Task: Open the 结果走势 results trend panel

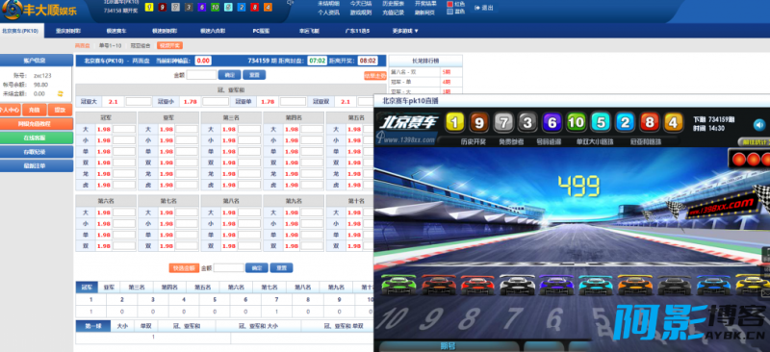Action: 375,76
